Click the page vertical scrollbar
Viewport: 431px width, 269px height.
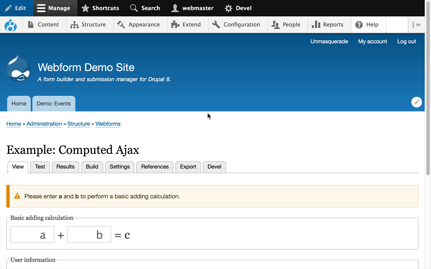click(428, 88)
